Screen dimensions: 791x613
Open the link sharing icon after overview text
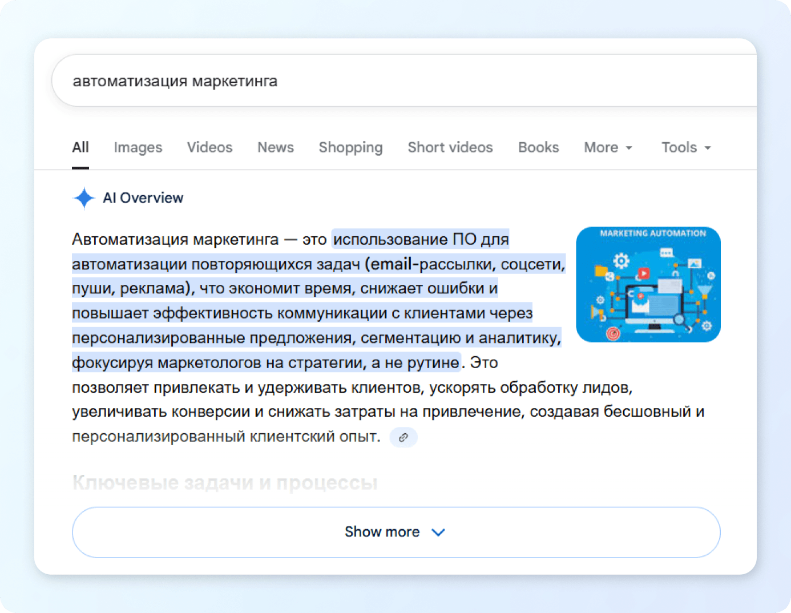tap(403, 437)
